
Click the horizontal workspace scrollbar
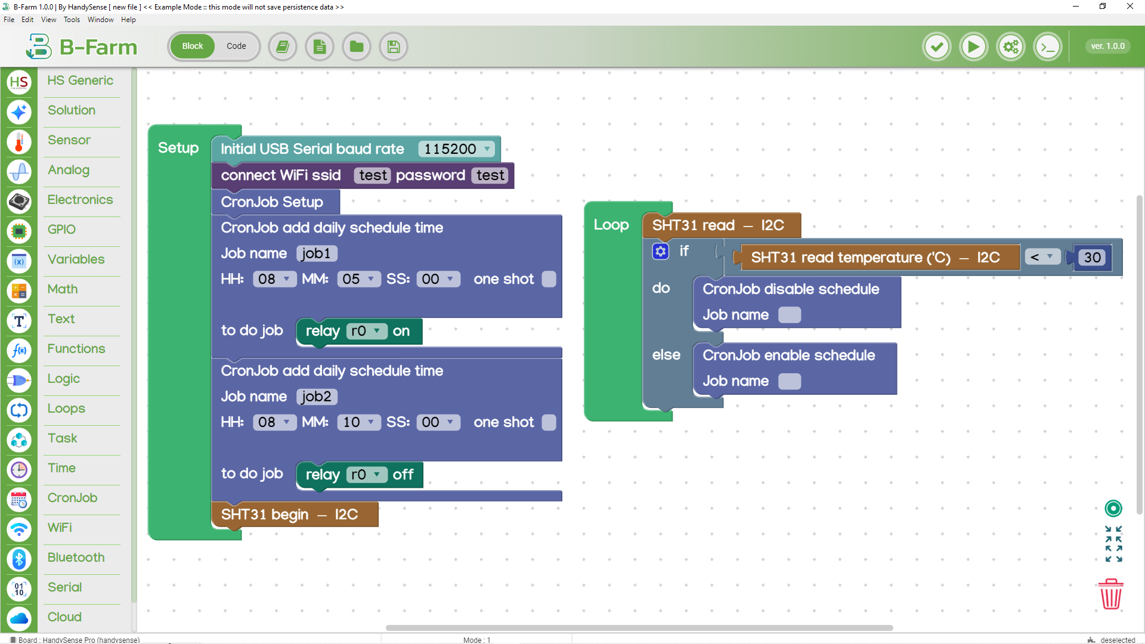(639, 627)
